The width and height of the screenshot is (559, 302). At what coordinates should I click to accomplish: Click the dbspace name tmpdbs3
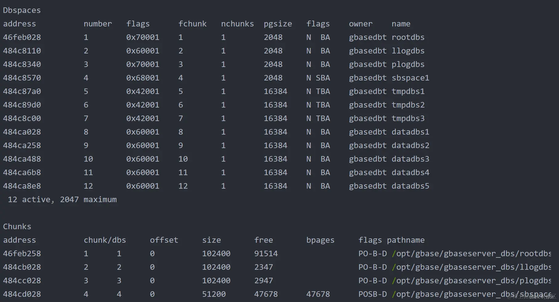pyautogui.click(x=408, y=119)
